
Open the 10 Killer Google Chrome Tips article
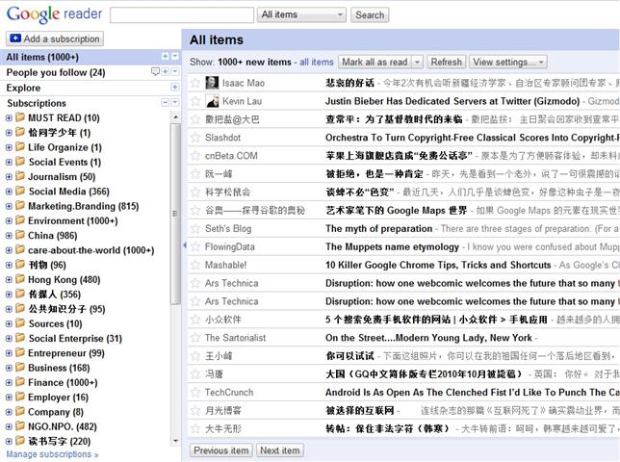point(438,265)
